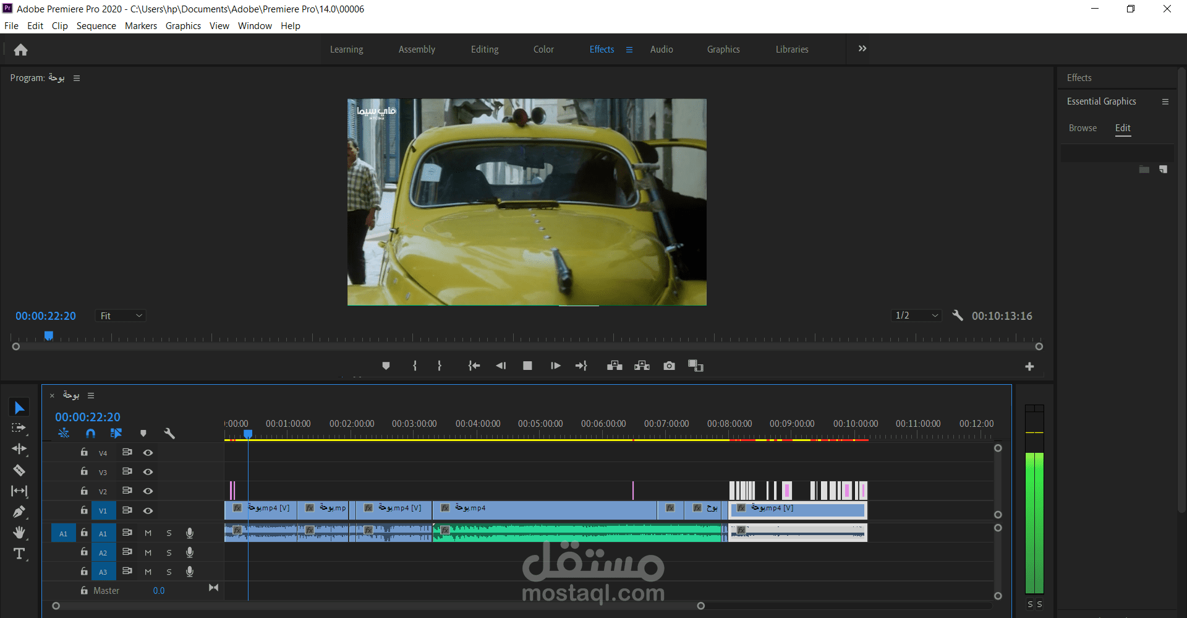This screenshot has width=1187, height=618.
Task: Hide the V1 track output
Action: coord(148,511)
